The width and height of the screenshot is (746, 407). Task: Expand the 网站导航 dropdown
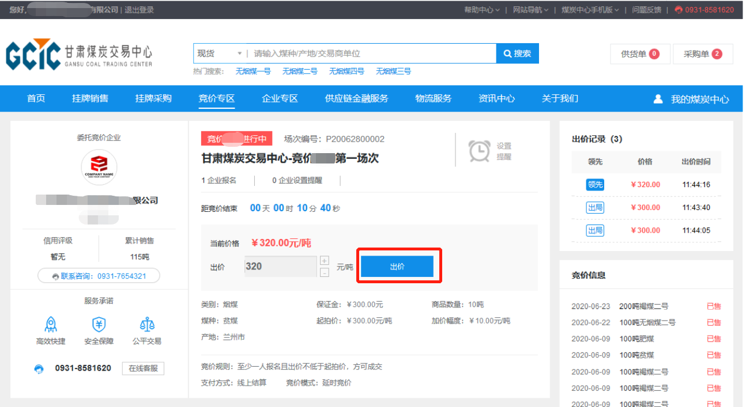pos(530,10)
